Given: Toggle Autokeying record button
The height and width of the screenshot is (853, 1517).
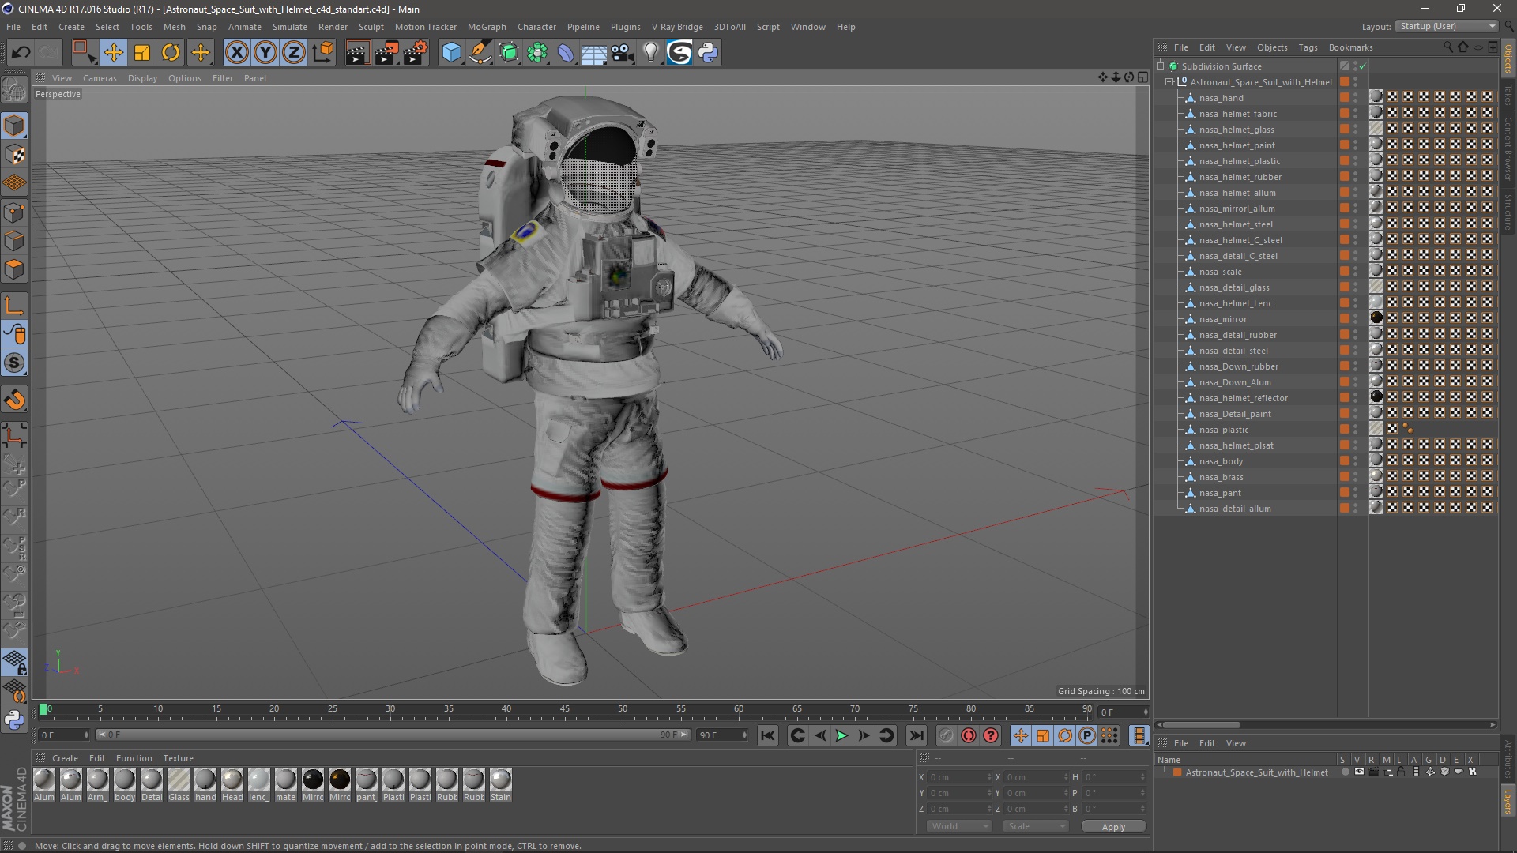Looking at the screenshot, I should point(969,735).
